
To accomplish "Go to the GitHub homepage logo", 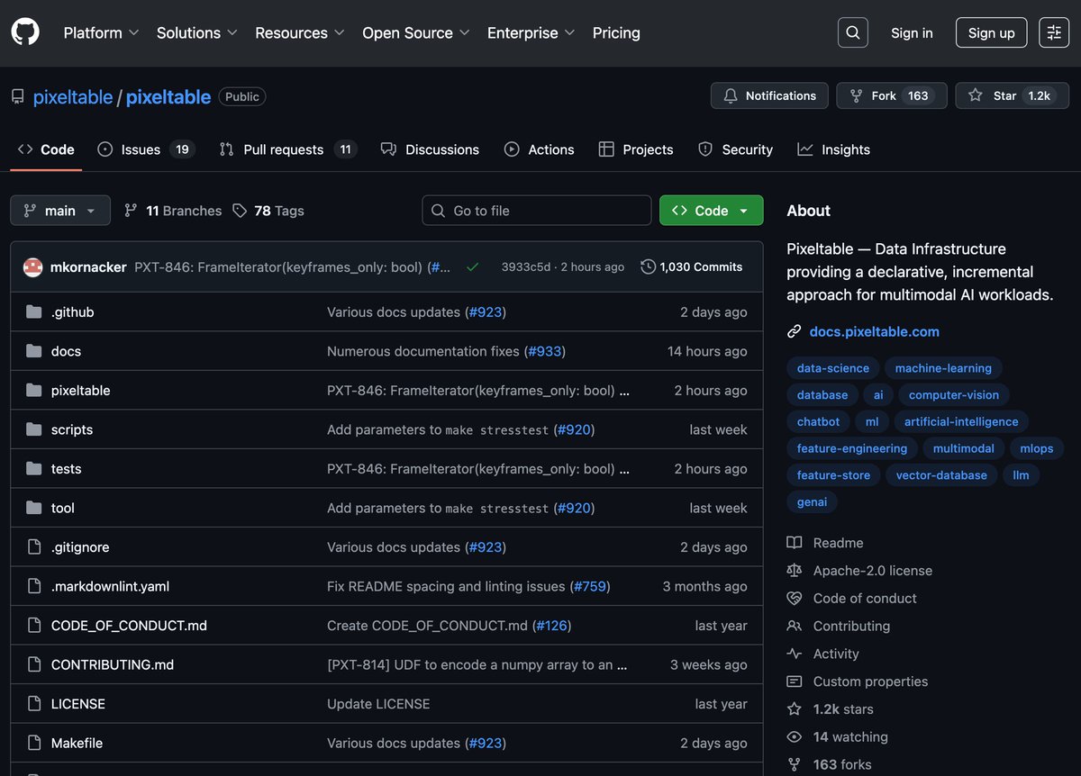I will [25, 32].
